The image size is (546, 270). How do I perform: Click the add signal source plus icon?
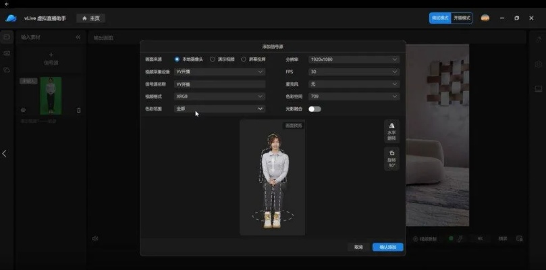point(51,55)
